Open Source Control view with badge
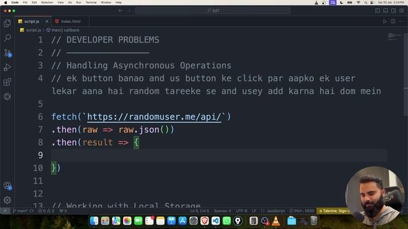This screenshot has height=229, width=408. tap(7, 53)
